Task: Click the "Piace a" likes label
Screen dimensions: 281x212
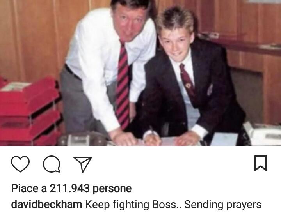Action: click(x=29, y=188)
